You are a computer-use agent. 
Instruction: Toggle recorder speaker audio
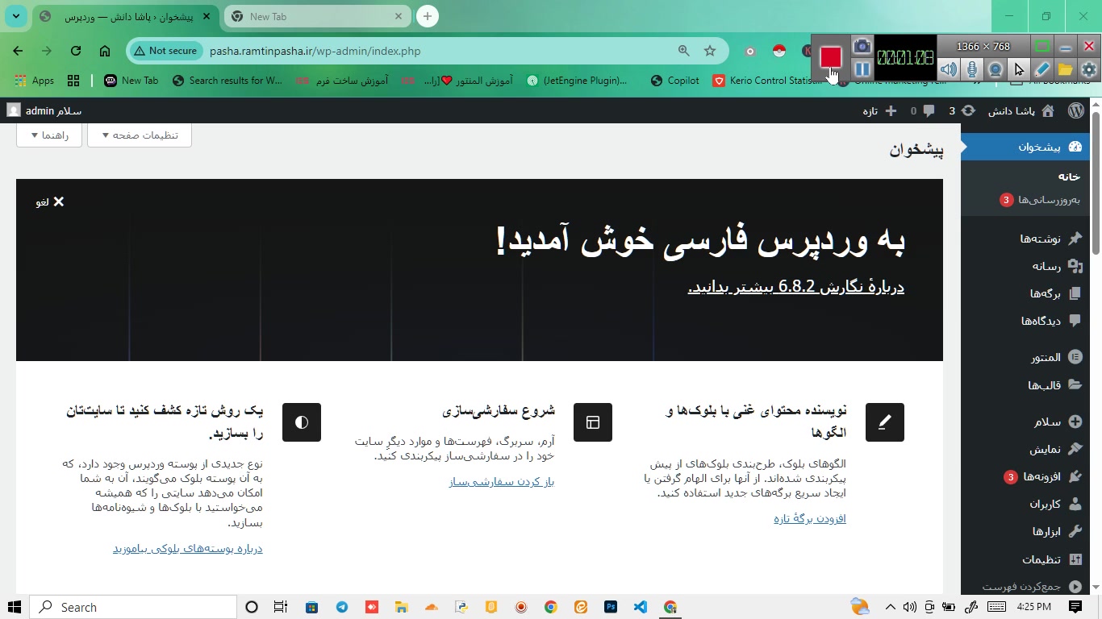[949, 69]
